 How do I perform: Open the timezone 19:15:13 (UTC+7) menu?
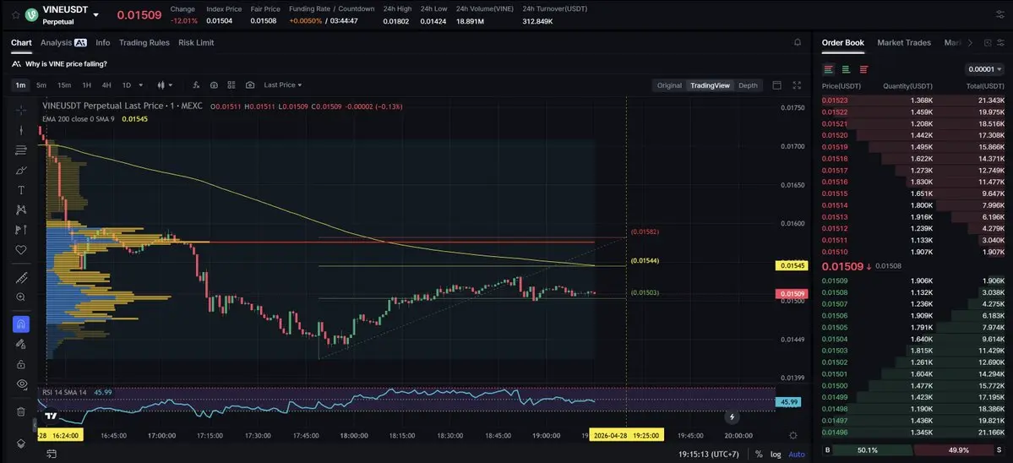(710, 454)
